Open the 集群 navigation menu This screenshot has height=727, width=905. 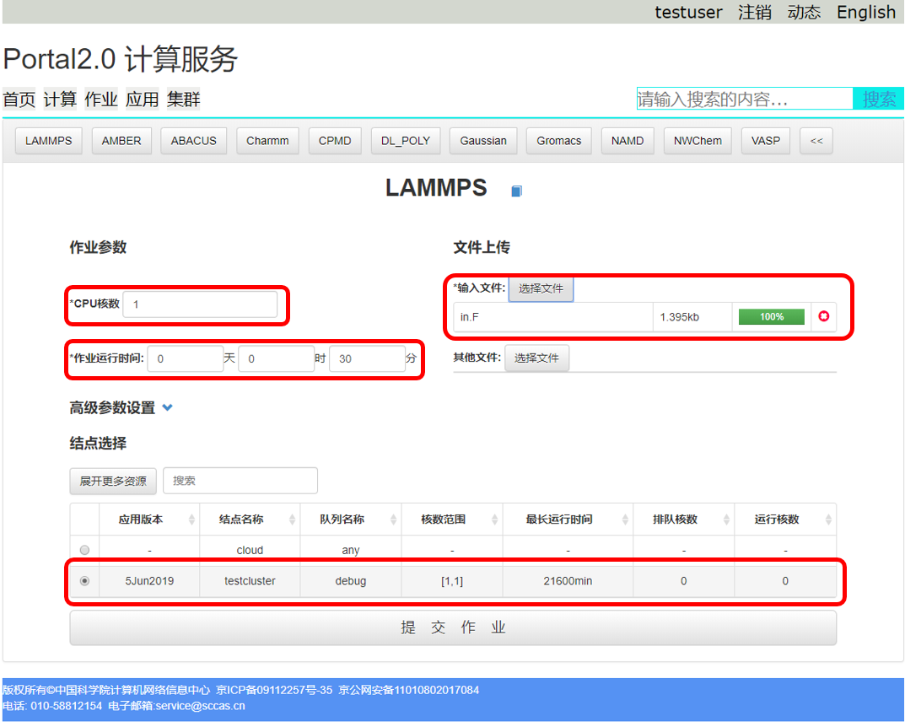coord(183,100)
